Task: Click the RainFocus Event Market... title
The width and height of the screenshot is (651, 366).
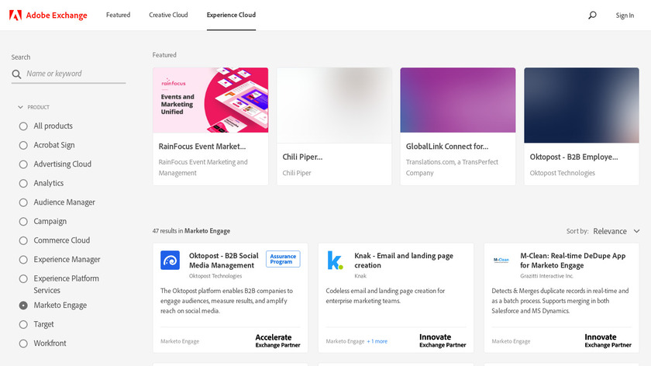Action: 202,147
